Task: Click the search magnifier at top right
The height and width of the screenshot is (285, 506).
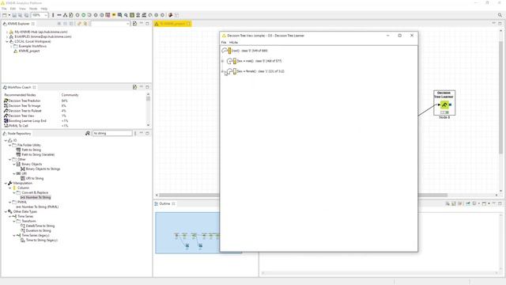Action: [x=500, y=15]
